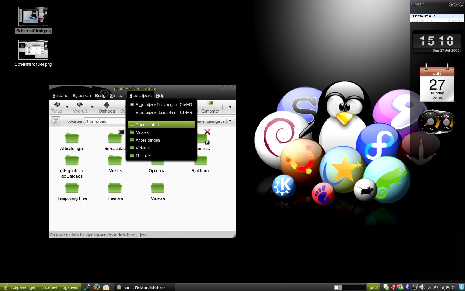Click the red update alert tray icon
Image resolution: width=465 pixels, height=291 pixels.
tap(393, 287)
